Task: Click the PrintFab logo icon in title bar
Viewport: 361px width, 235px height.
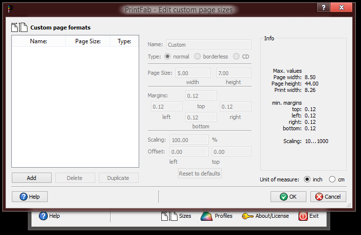Action: click(10, 9)
